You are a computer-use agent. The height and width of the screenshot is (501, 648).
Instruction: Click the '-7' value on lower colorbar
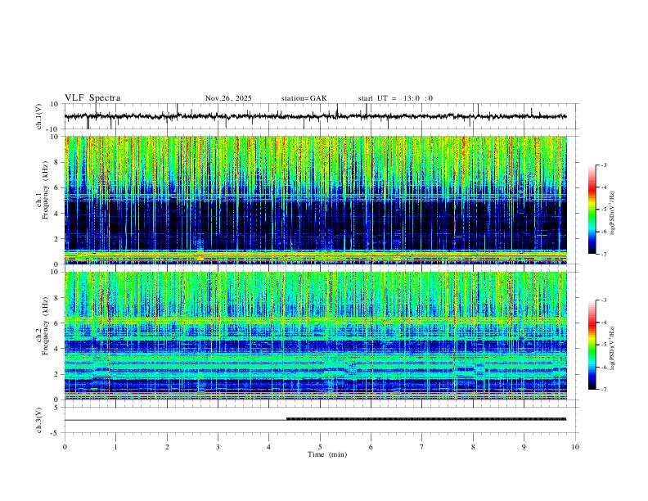pos(604,390)
